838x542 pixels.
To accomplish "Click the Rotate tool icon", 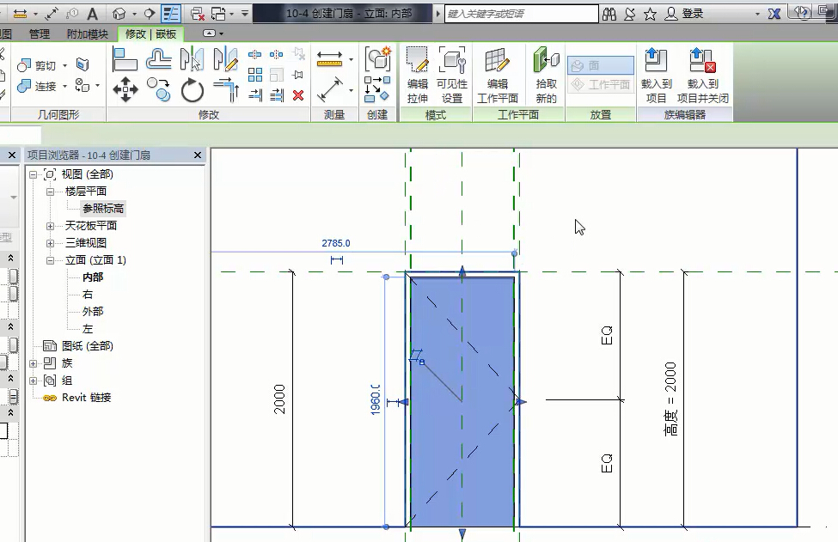I will click(192, 88).
